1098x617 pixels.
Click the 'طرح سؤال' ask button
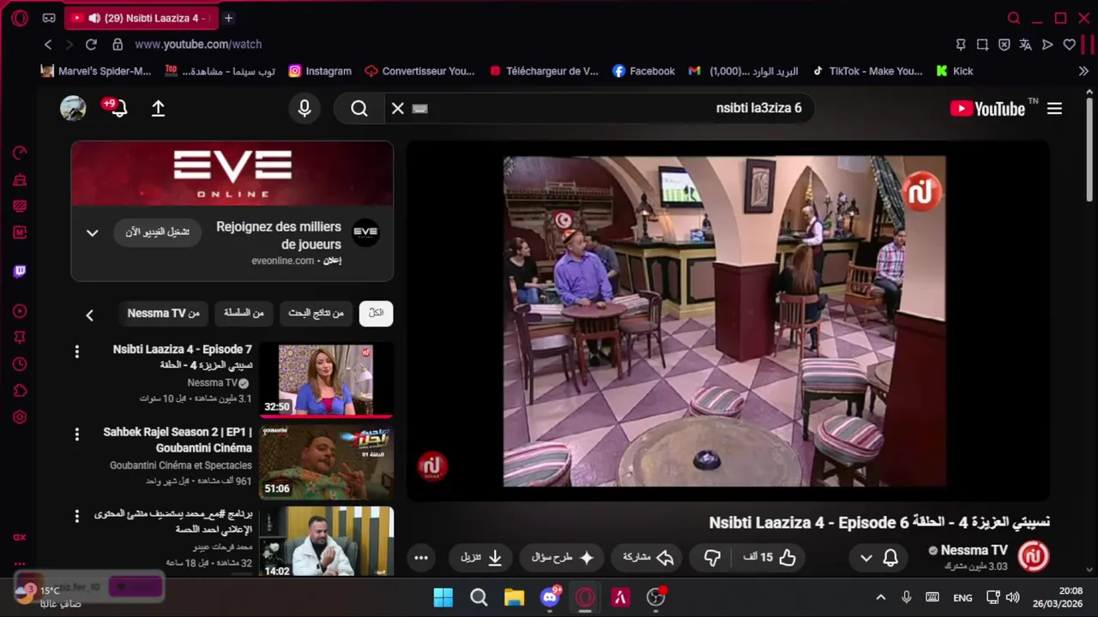click(x=563, y=558)
